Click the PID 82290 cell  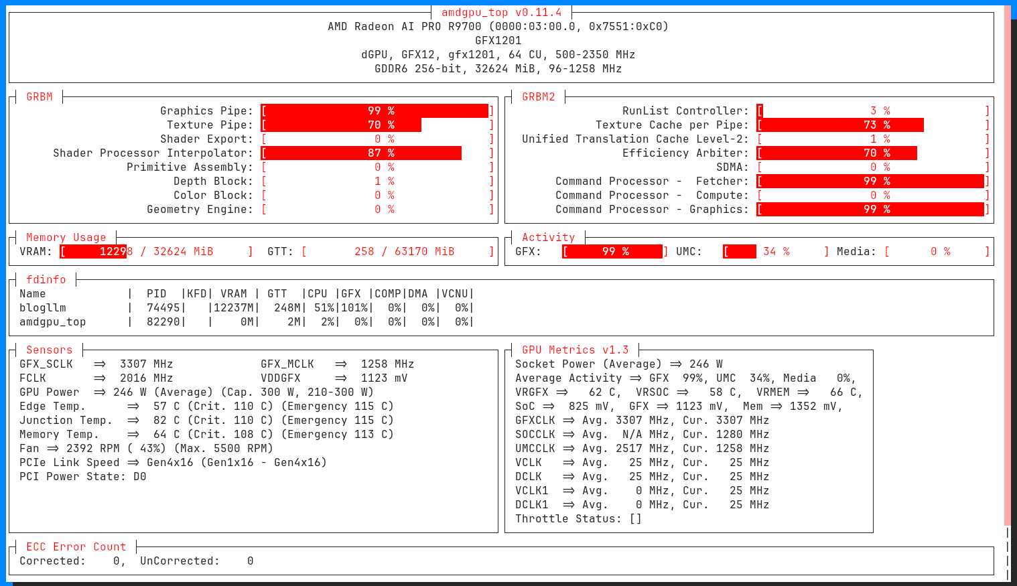coord(163,321)
